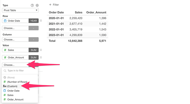This screenshot has width=190, height=104.
Task: Click the search magnifier icon in filter box
Action: (5, 71)
